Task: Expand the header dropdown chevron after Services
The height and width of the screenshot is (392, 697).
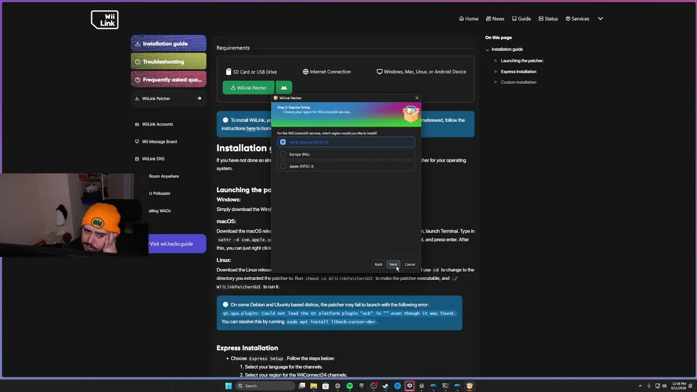Action: point(601,19)
